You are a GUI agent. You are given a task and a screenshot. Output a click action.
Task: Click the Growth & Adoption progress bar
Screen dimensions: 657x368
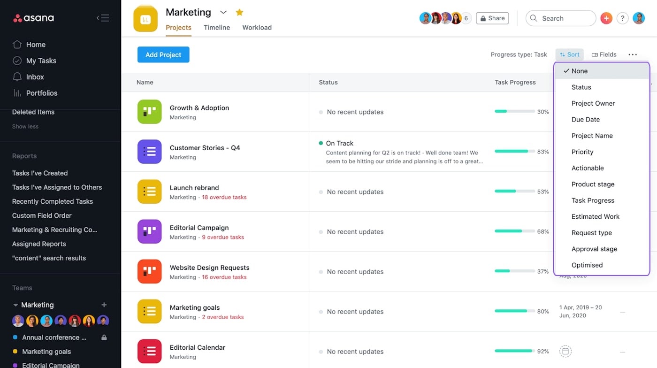tap(515, 112)
